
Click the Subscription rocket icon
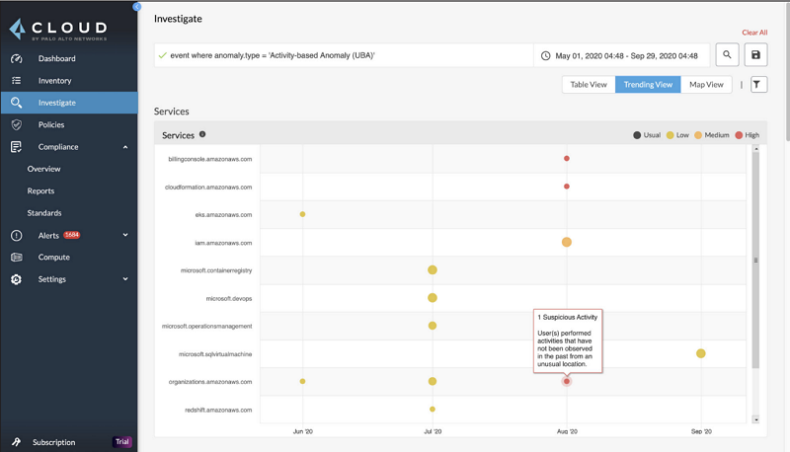coord(17,442)
